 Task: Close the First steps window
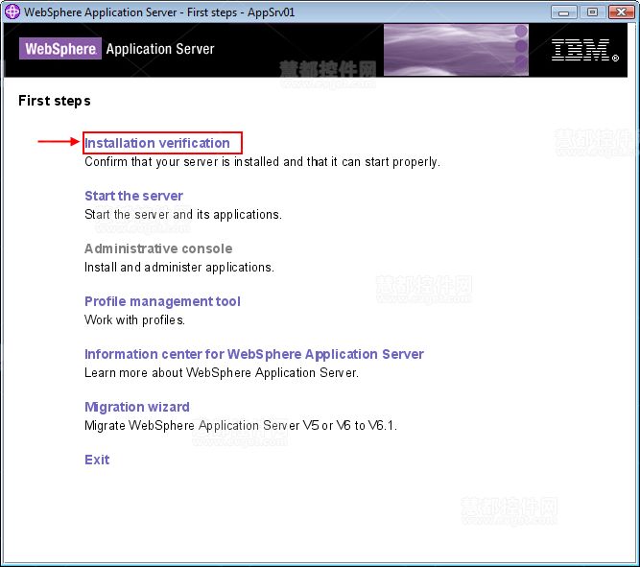coord(621,12)
